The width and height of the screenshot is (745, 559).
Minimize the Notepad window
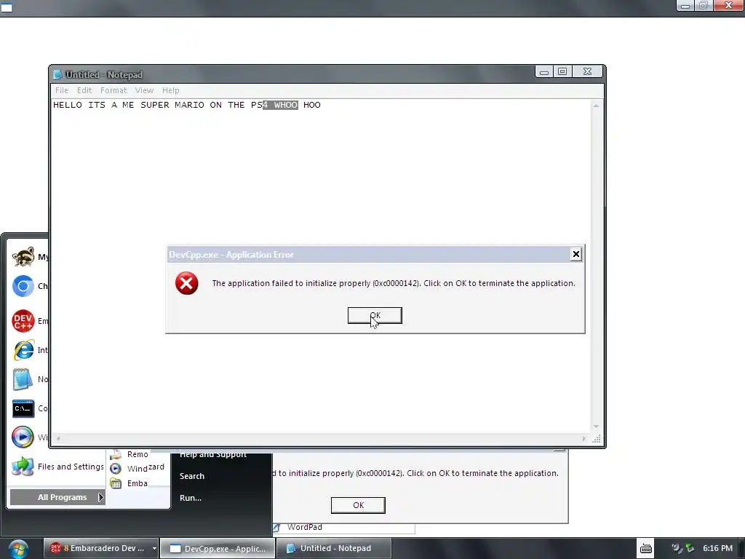pyautogui.click(x=544, y=72)
